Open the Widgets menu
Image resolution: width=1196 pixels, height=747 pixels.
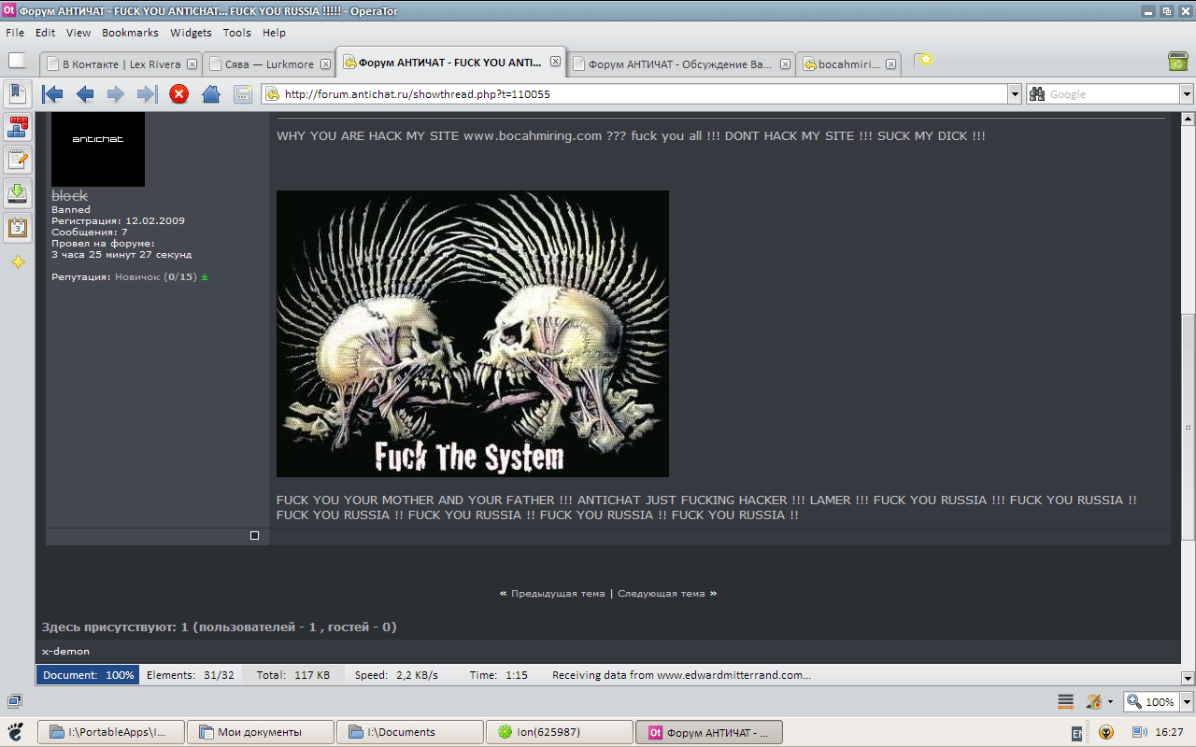click(x=191, y=33)
